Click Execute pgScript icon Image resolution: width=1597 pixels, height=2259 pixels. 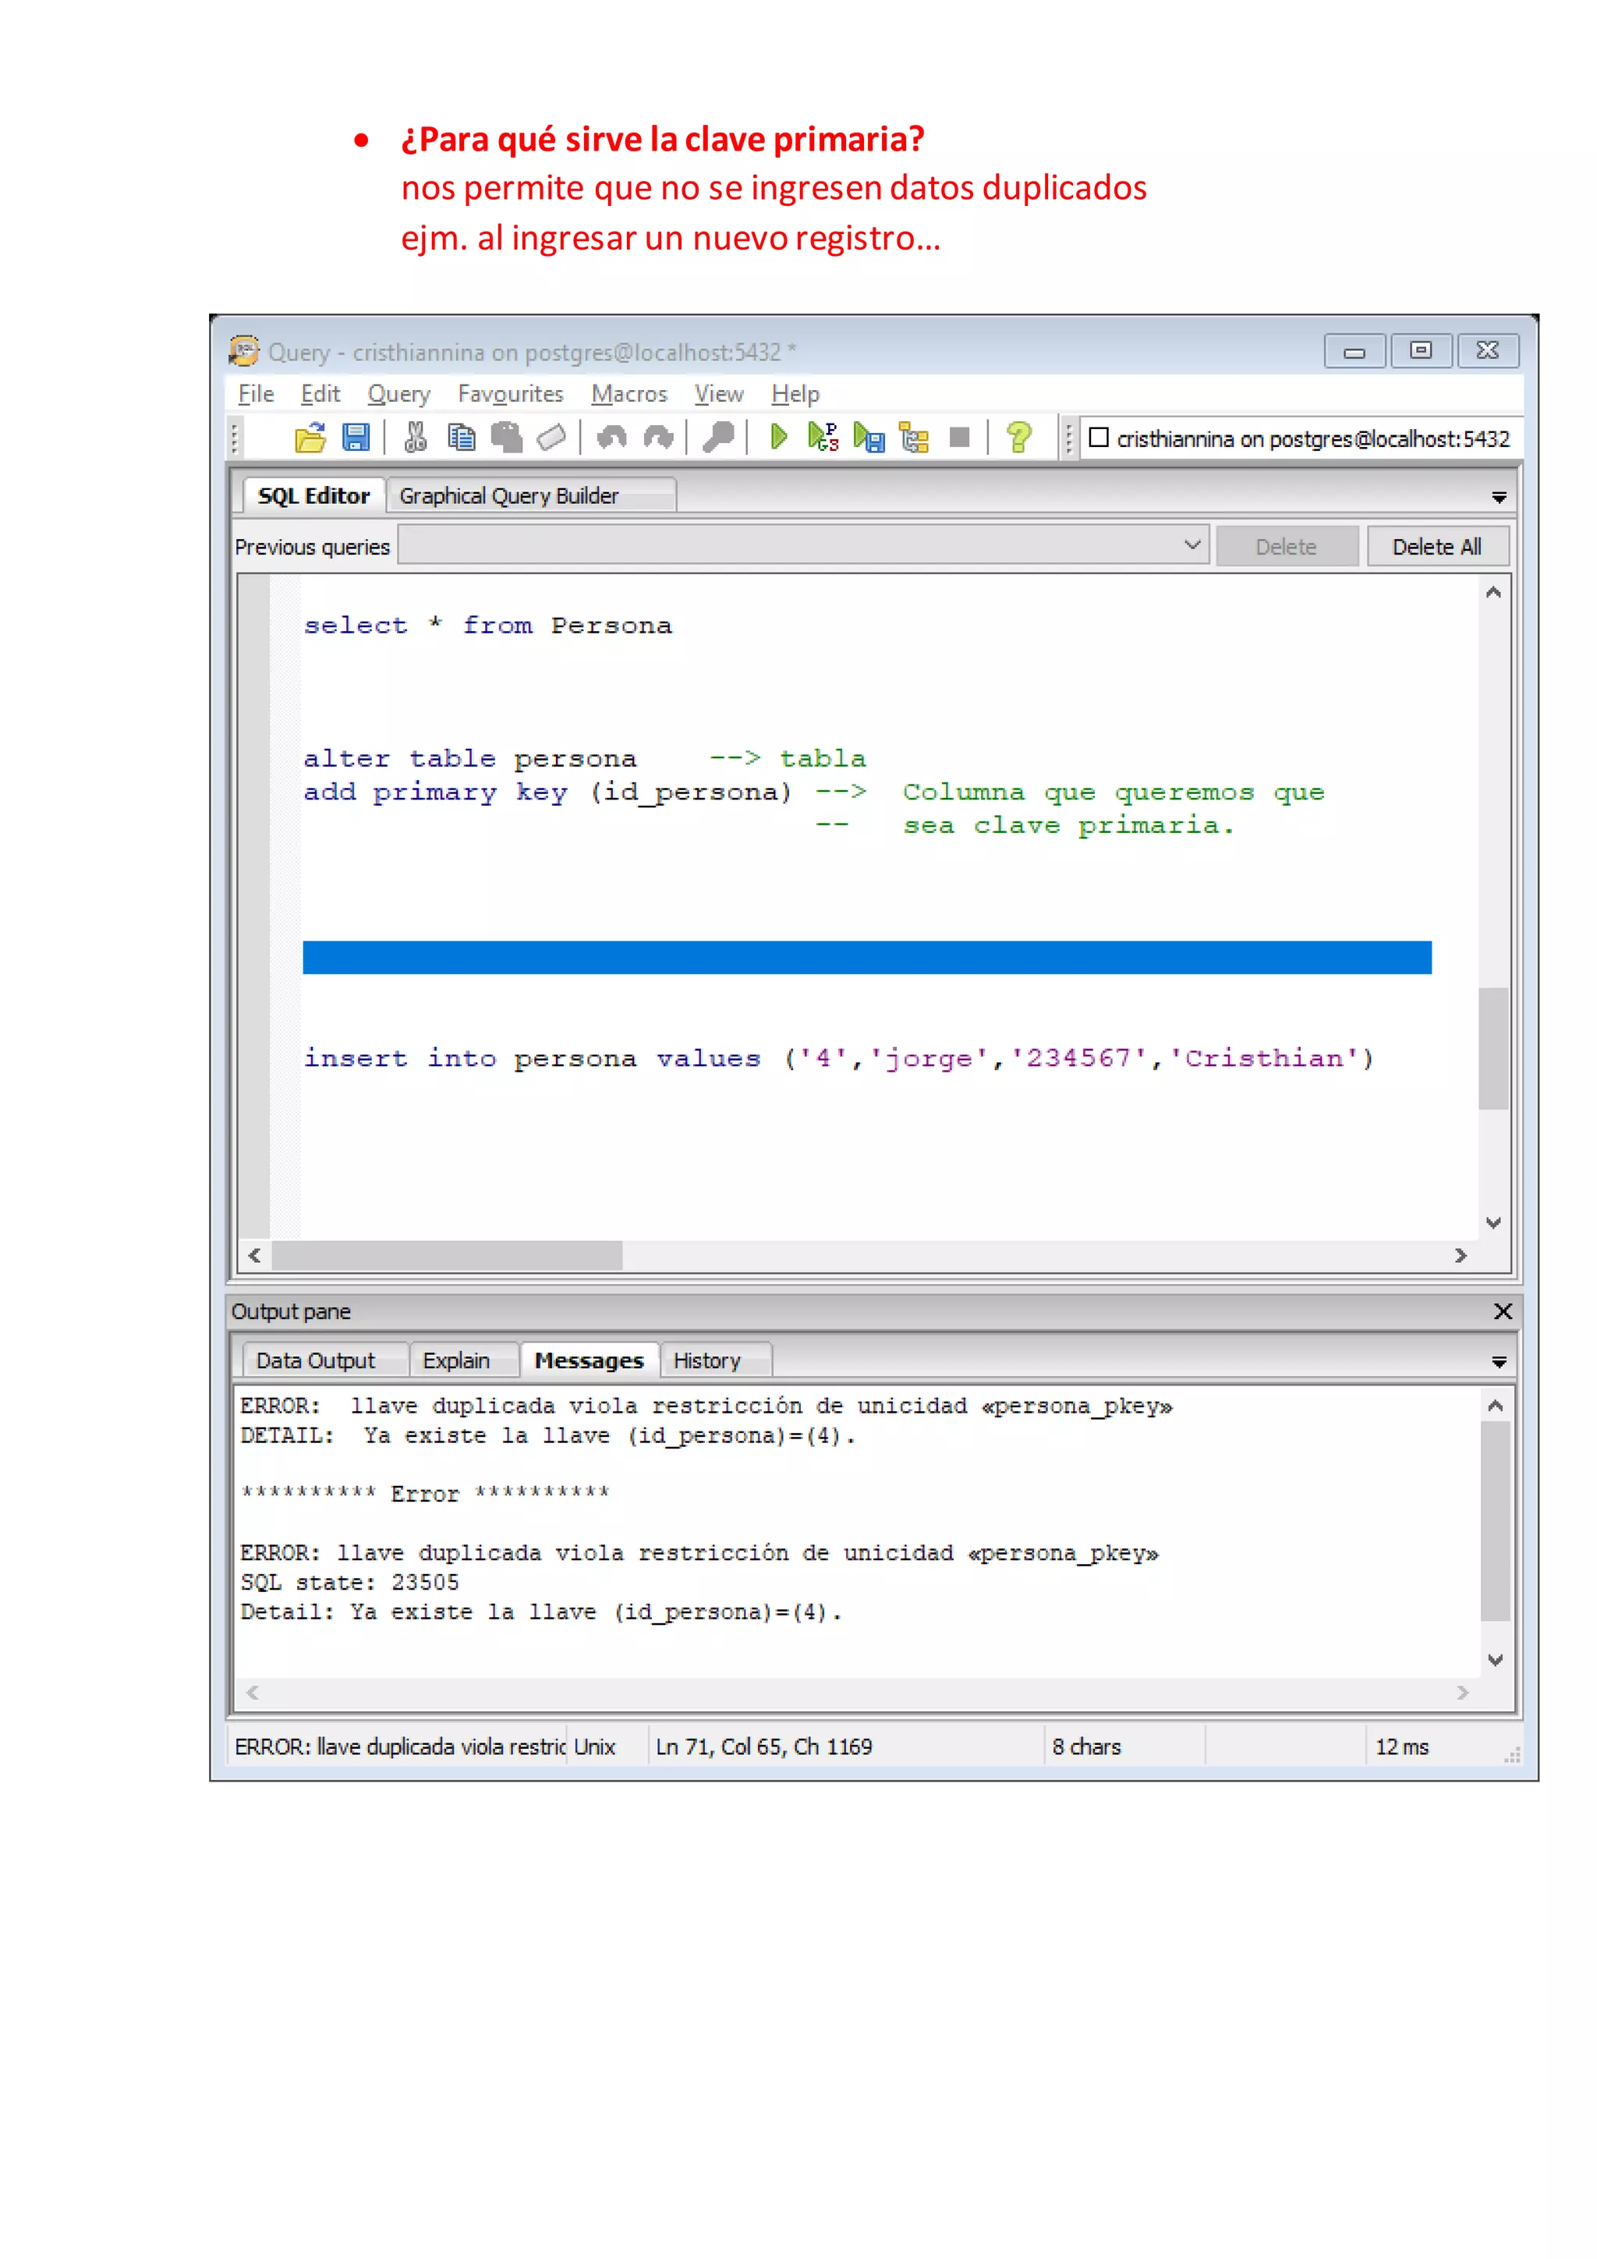(x=823, y=437)
